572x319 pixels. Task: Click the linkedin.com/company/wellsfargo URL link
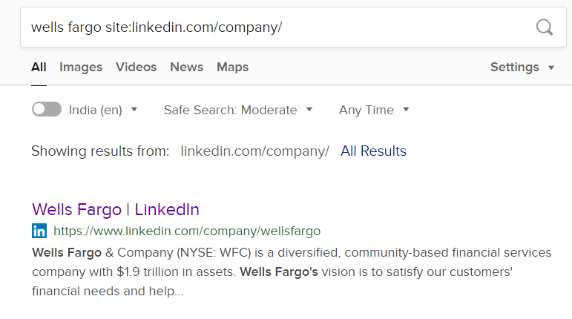[x=187, y=231]
